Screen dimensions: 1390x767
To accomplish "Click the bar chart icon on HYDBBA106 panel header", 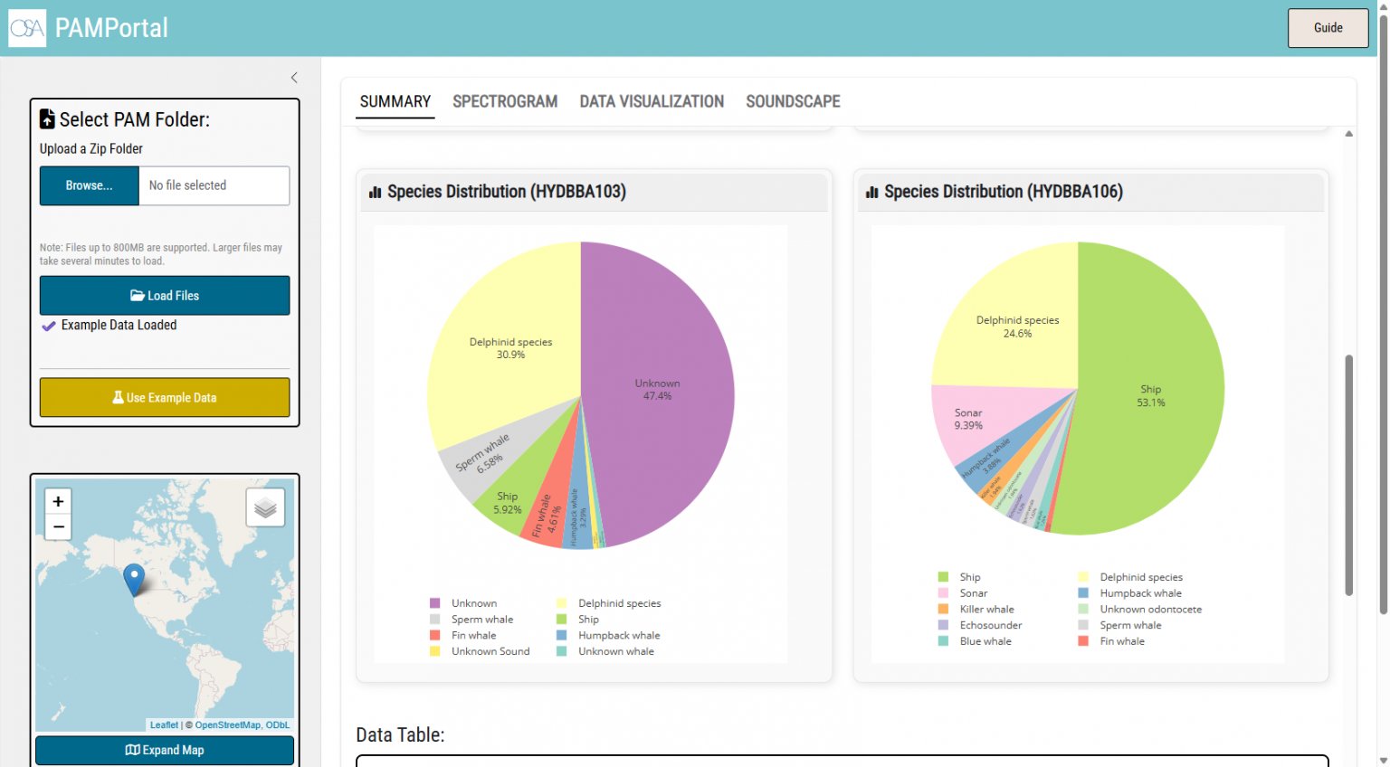I will click(x=871, y=192).
